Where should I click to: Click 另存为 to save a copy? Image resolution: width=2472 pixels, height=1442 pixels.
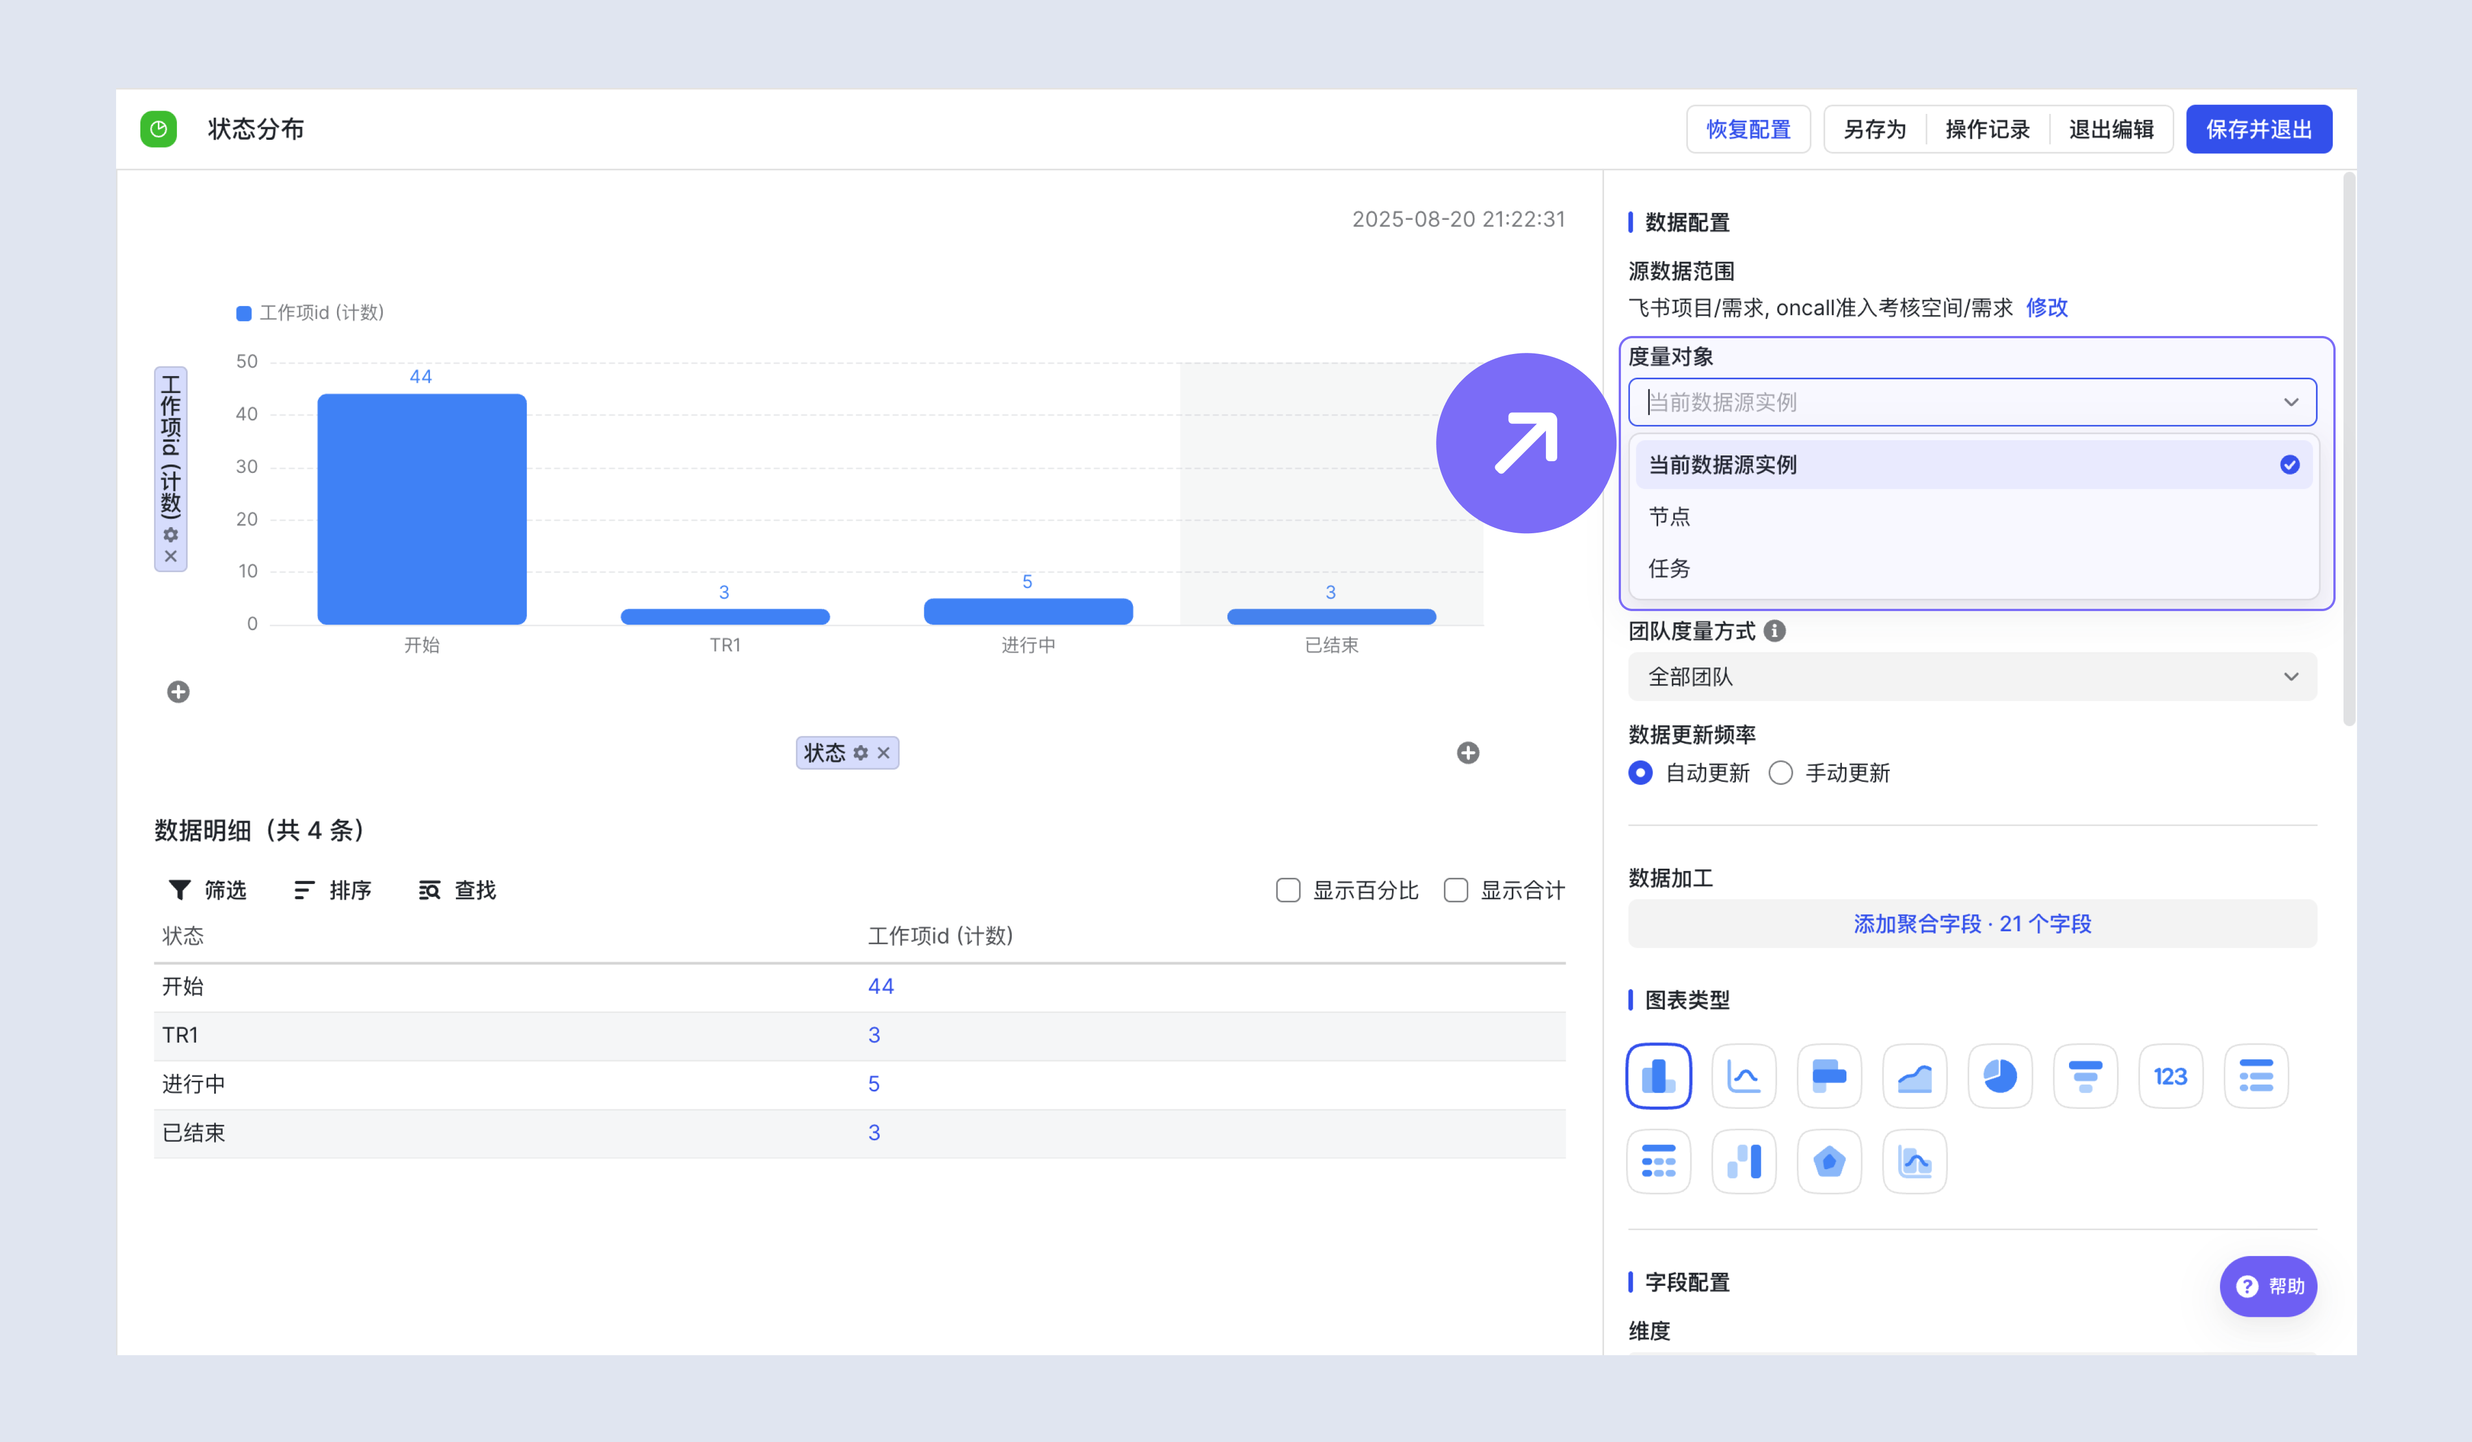(1873, 130)
